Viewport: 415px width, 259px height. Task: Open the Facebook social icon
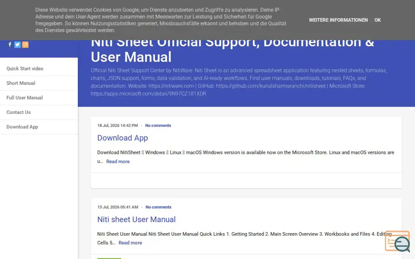[10, 45]
